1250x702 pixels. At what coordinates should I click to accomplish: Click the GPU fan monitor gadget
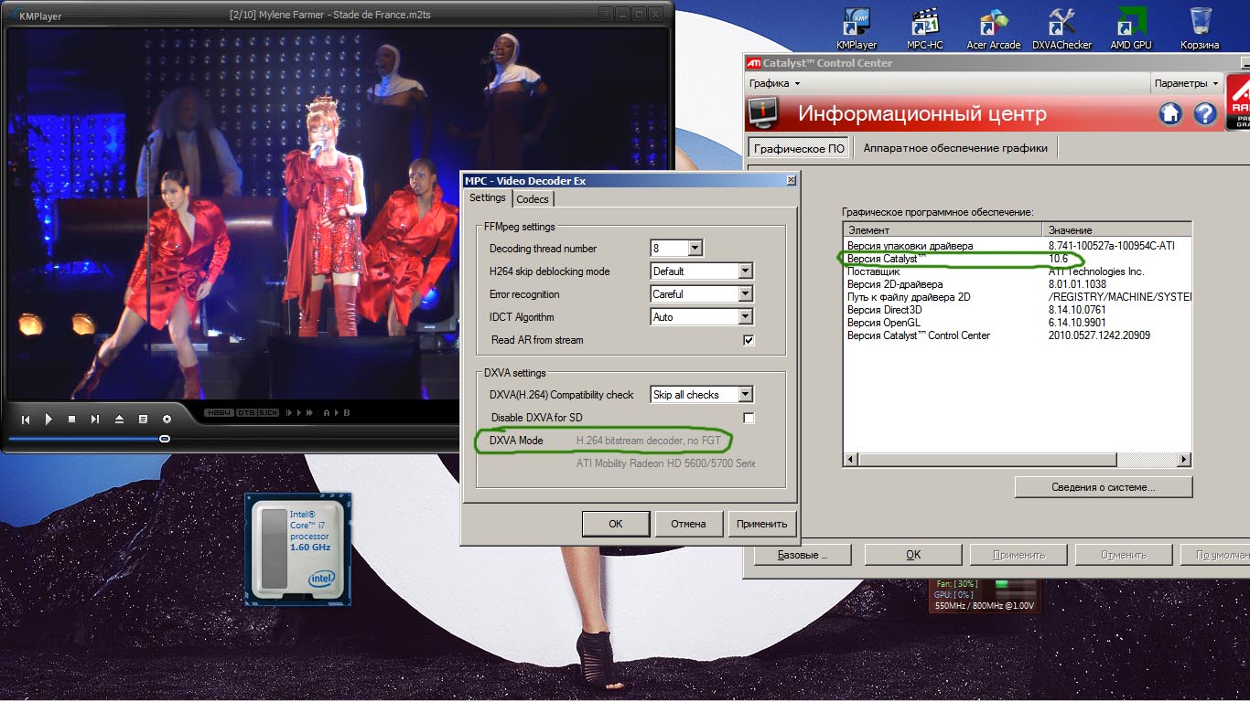pyautogui.click(x=985, y=594)
